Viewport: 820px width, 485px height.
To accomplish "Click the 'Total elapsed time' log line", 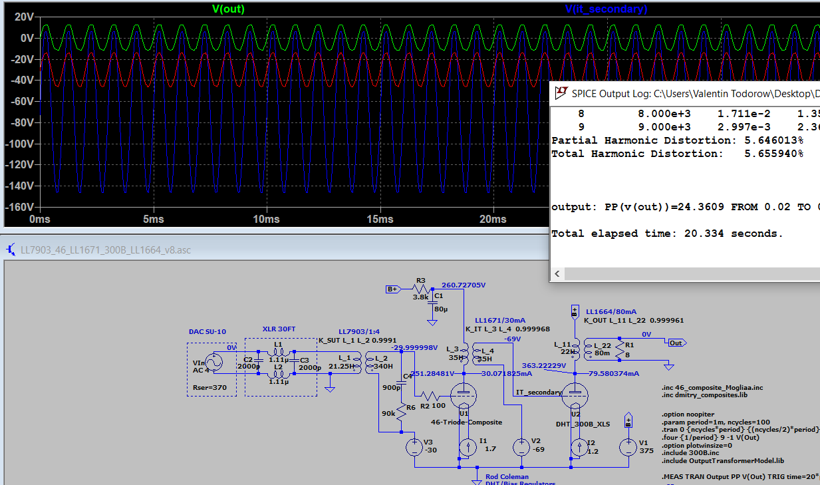I will point(667,234).
